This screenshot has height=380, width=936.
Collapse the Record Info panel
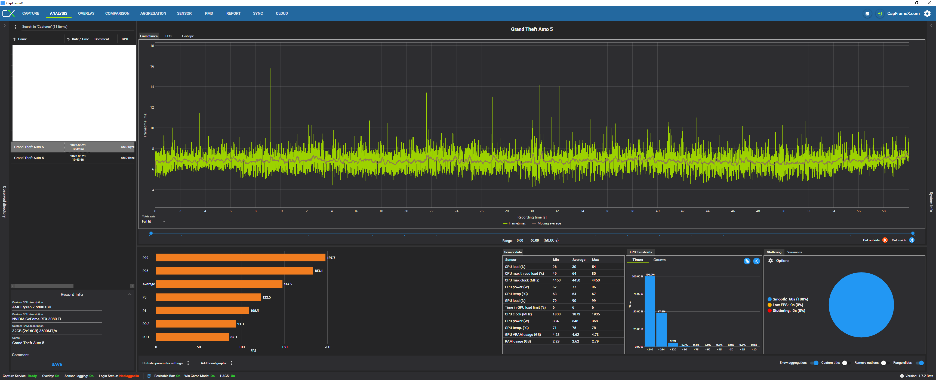tap(130, 294)
